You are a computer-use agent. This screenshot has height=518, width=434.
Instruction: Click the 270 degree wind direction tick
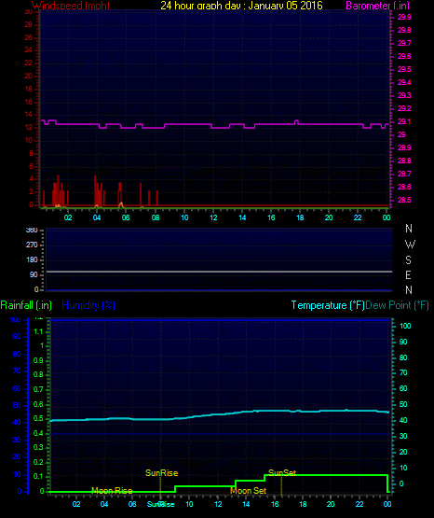[32, 245]
